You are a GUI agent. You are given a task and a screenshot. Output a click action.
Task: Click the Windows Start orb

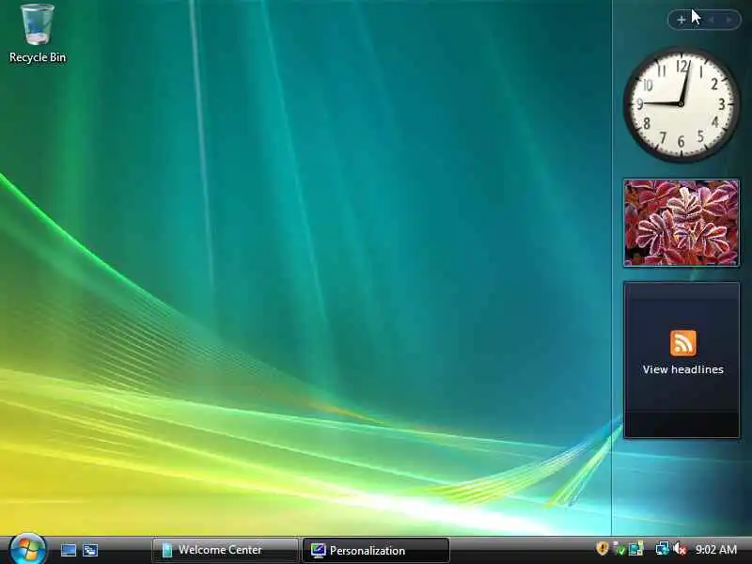pyautogui.click(x=27, y=550)
